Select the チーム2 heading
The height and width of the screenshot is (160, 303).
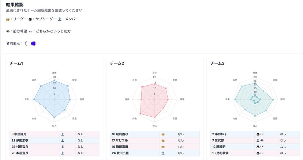(117, 63)
